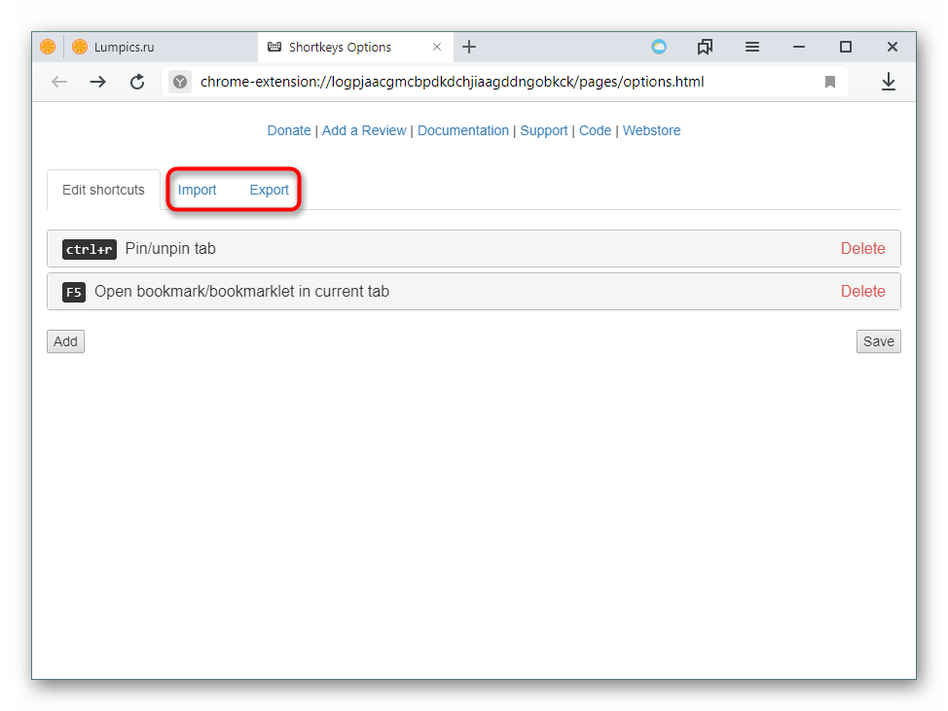Open the Edit shortcuts tab
Image resolution: width=948 pixels, height=711 pixels.
(103, 190)
